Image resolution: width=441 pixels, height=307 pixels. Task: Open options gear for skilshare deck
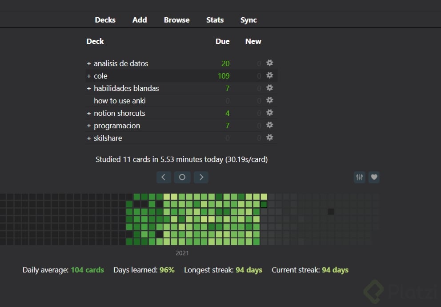[269, 138]
